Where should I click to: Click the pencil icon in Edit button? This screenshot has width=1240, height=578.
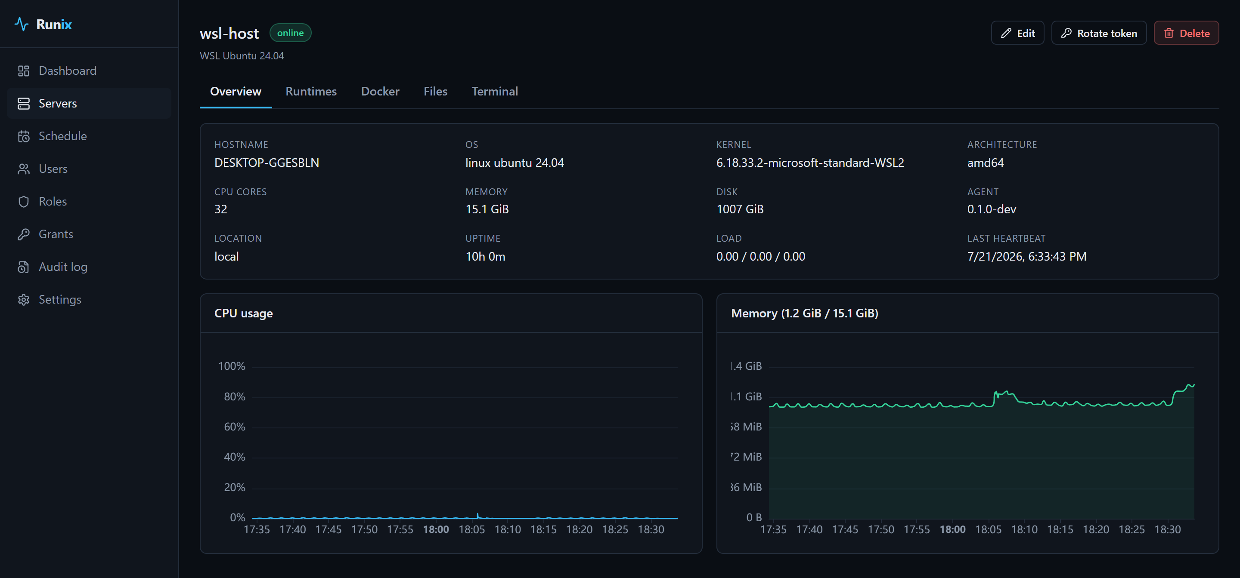click(x=1006, y=33)
